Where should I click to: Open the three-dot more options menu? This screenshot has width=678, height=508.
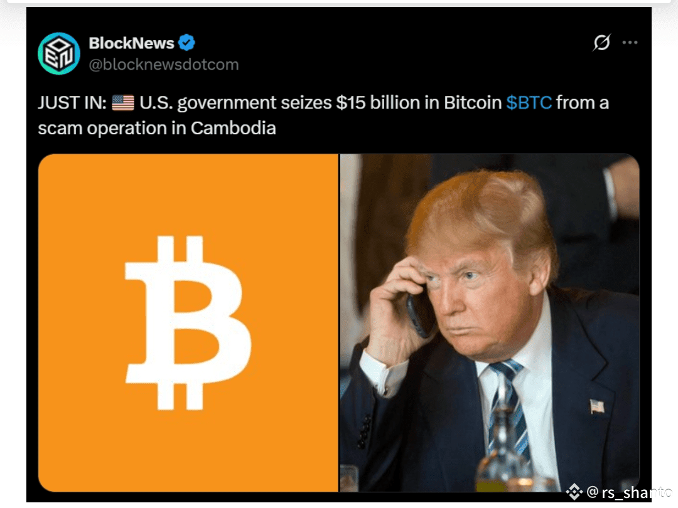click(x=630, y=43)
